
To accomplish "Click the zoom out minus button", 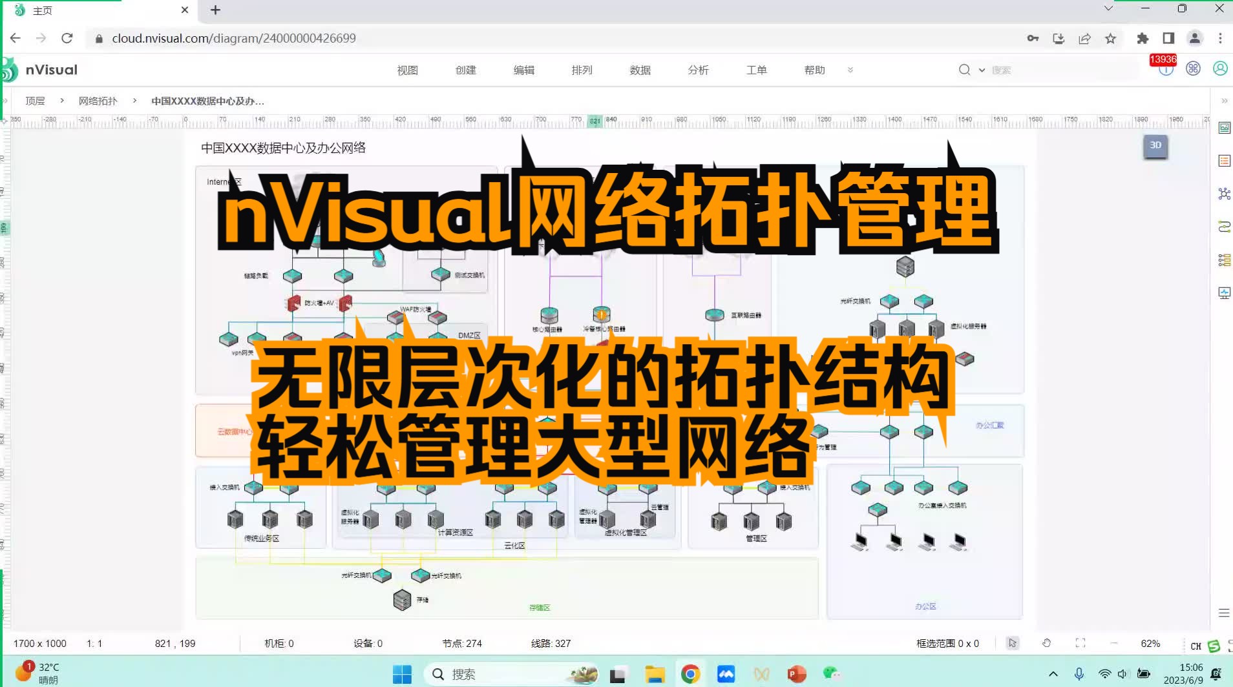I will [x=1113, y=643].
